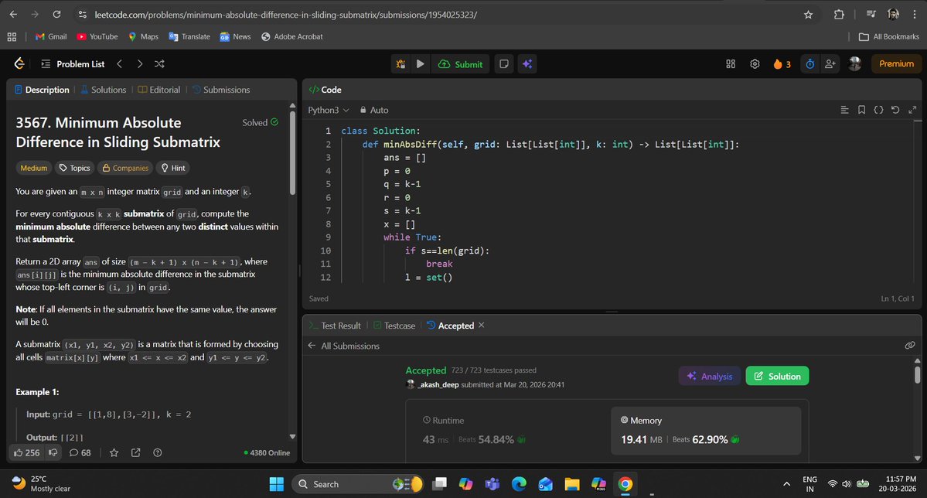Screen dimensions: 927x498
Task: Submit the solution
Action: [x=461, y=64]
